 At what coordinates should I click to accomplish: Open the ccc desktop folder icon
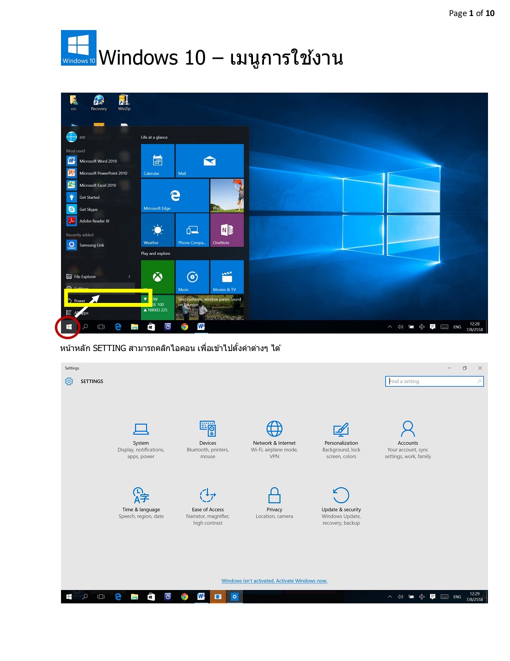73,103
